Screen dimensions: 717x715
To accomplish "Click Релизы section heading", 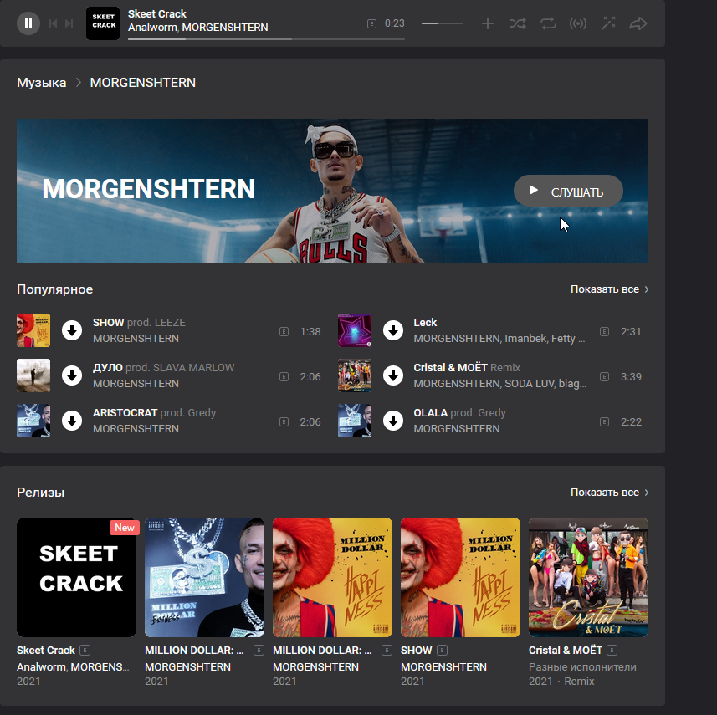I will [x=41, y=493].
